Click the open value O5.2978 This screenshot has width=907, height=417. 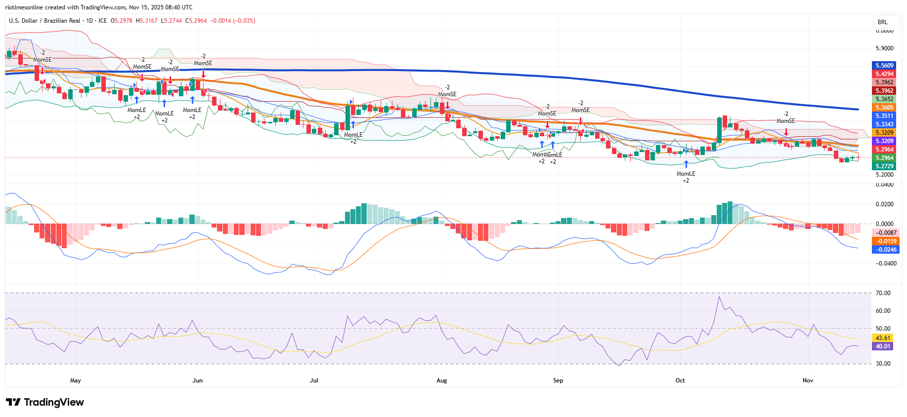(x=121, y=21)
